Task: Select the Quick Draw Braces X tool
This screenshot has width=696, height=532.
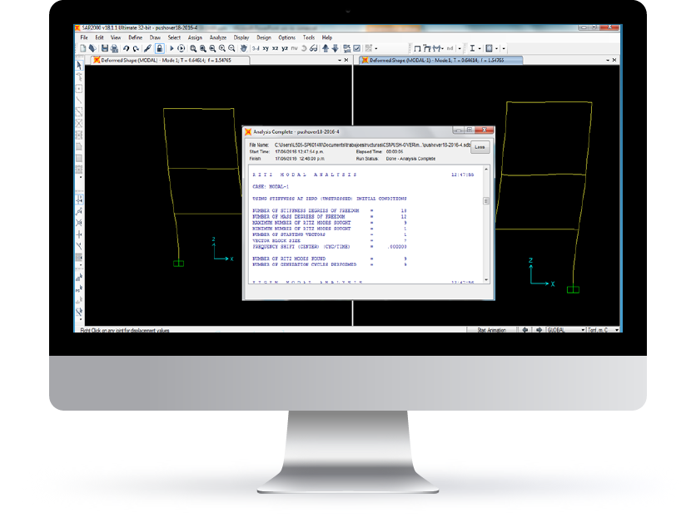Action: [79, 123]
